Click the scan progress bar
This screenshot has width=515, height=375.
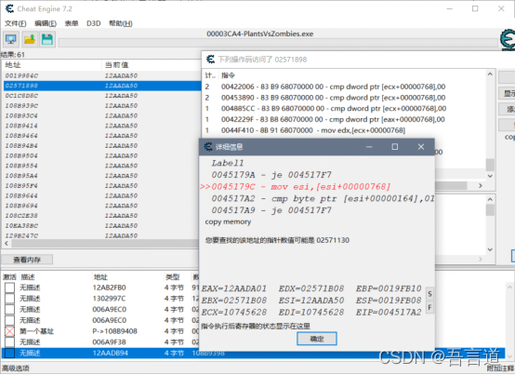coord(278,43)
